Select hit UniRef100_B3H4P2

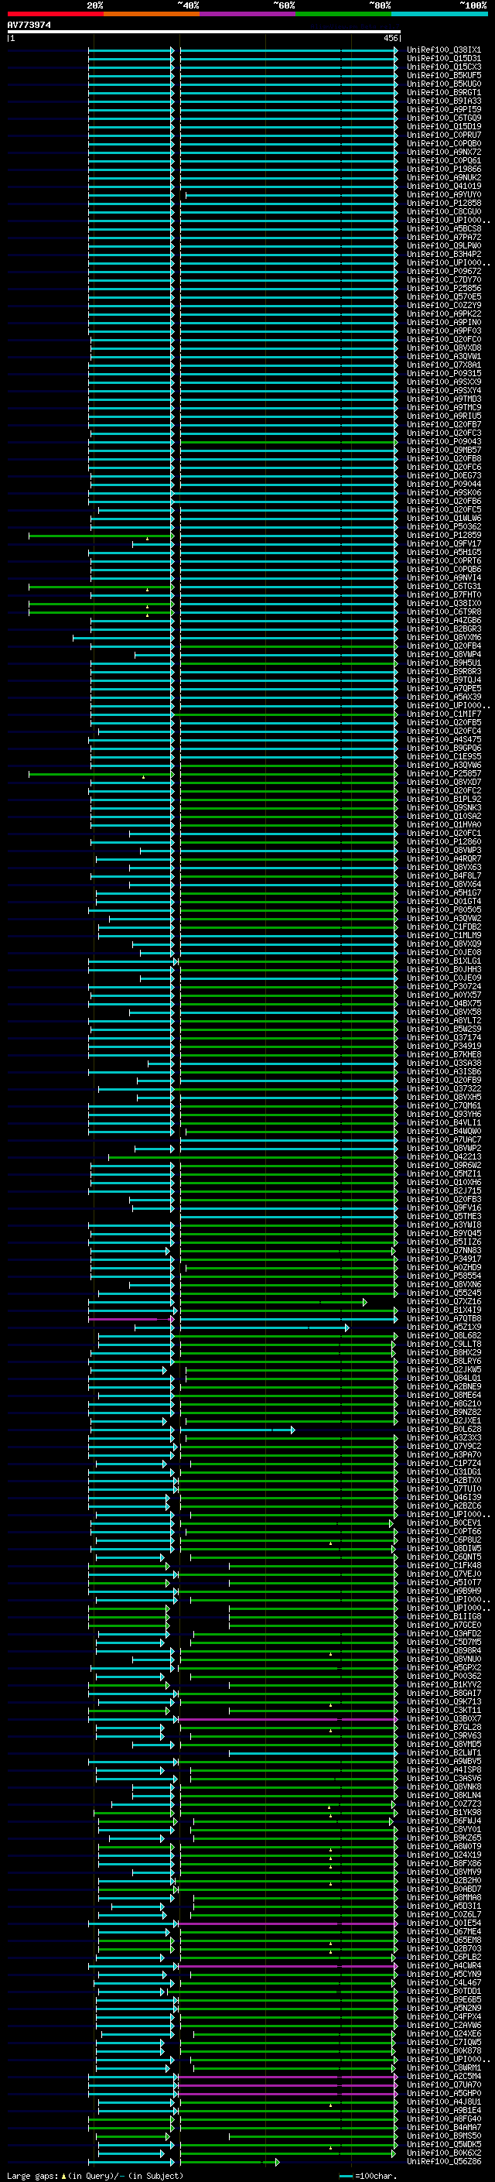(443, 254)
